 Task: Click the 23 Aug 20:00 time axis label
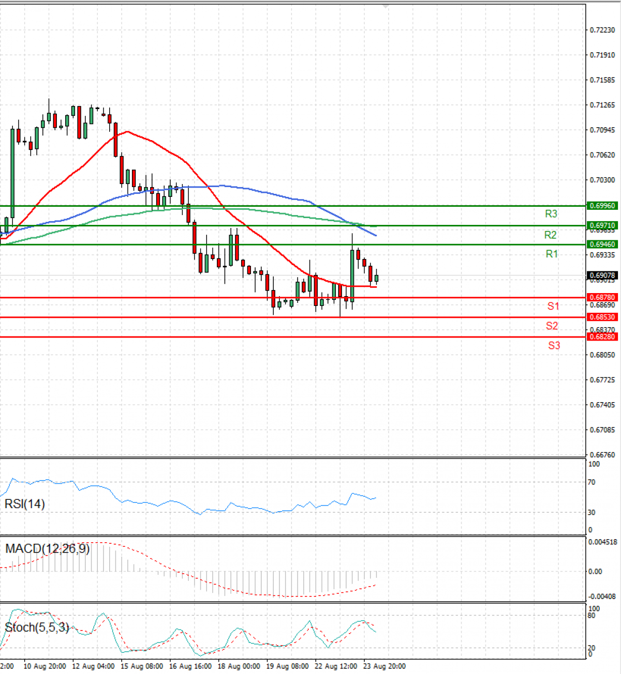[385, 666]
